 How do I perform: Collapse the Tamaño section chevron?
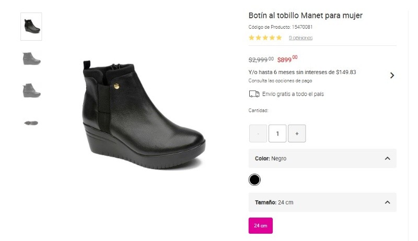click(x=387, y=202)
